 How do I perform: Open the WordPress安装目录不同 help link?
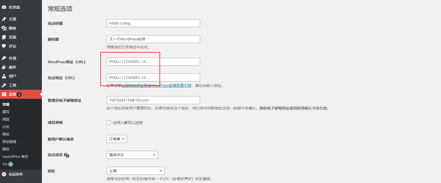click(x=156, y=86)
